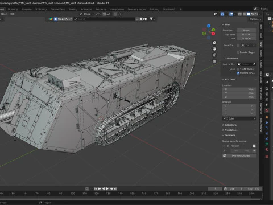Expand the Collections panel
This screenshot has width=273, height=205.
coord(229,125)
